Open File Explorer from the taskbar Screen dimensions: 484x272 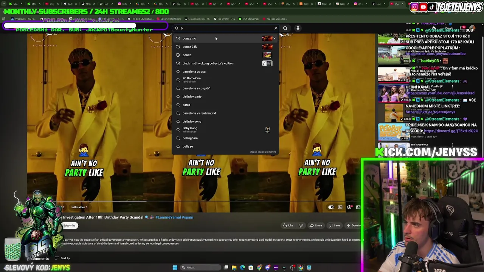coord(234,267)
